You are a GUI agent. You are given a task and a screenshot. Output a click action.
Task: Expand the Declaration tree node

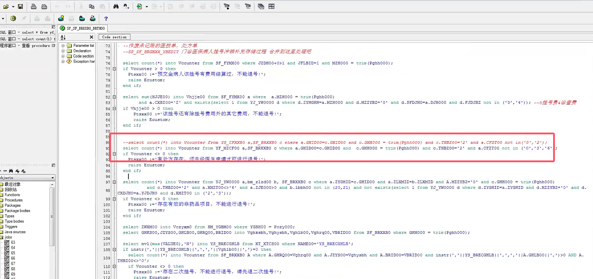pos(63,51)
